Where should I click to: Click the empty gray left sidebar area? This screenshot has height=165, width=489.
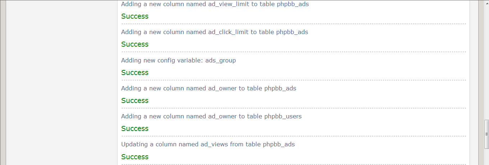[61, 82]
